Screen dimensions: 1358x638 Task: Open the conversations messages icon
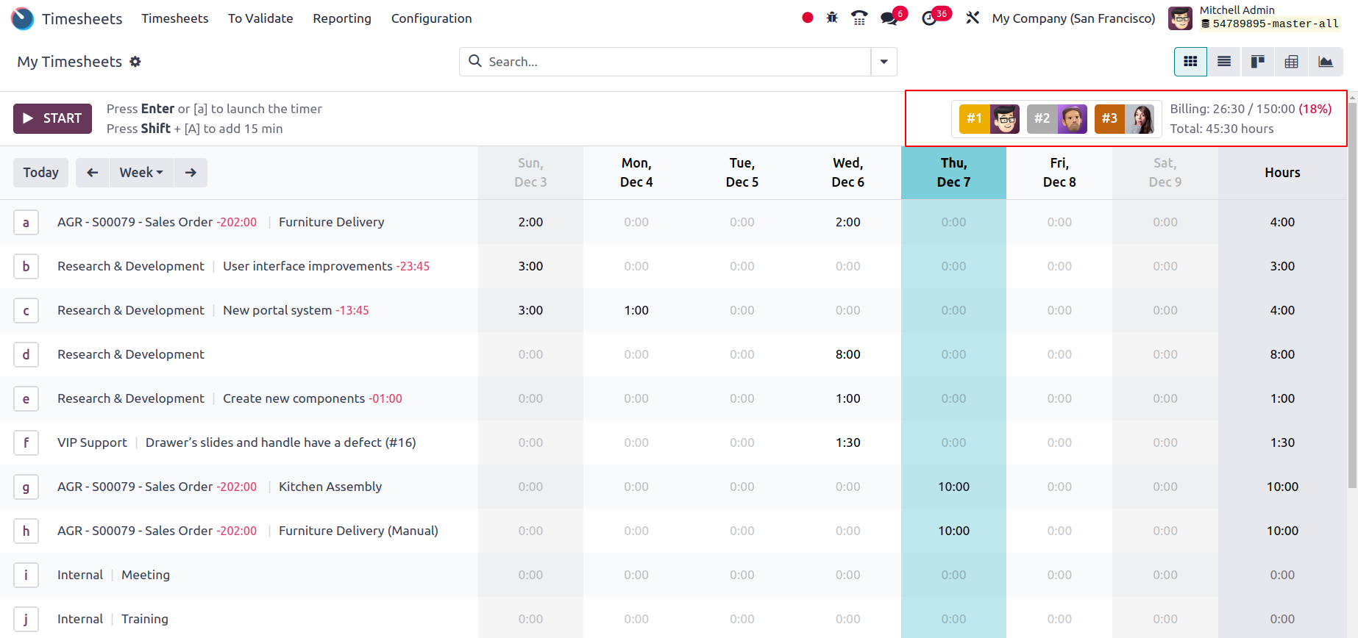(x=889, y=18)
